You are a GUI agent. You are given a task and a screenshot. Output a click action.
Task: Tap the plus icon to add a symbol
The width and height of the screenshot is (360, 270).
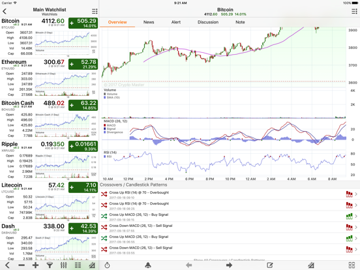click(36, 265)
